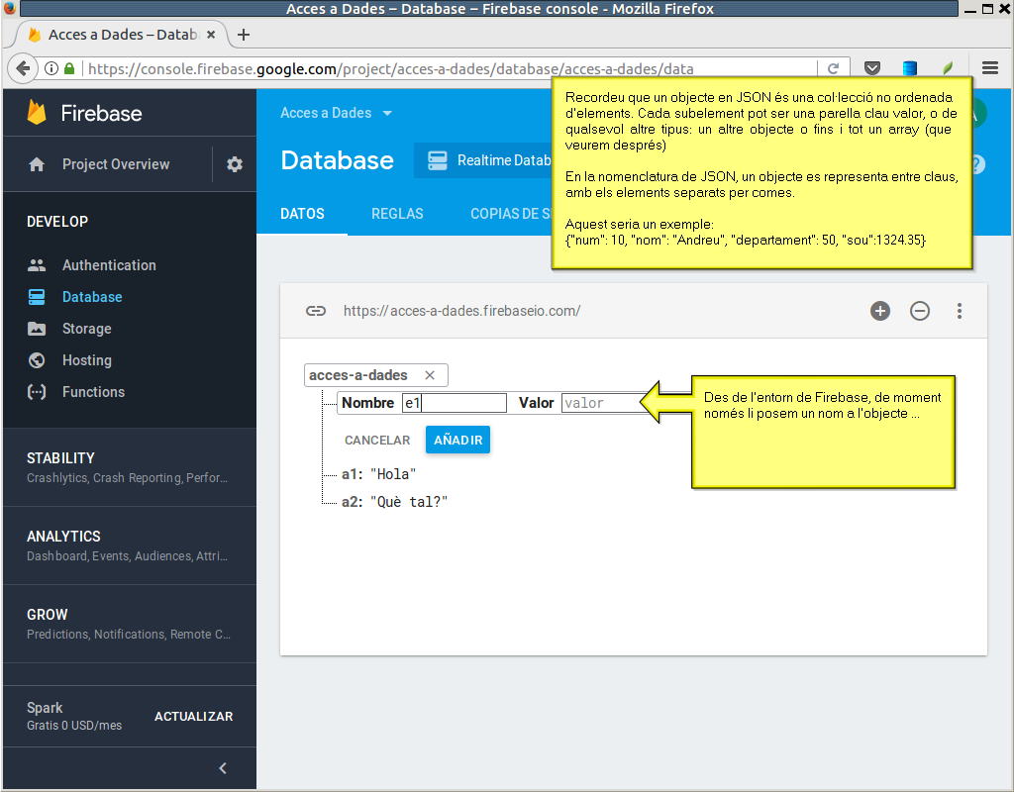Screen dimensions: 1014x792
Task: Click the Spark plan label
Action: pyautogui.click(x=45, y=707)
